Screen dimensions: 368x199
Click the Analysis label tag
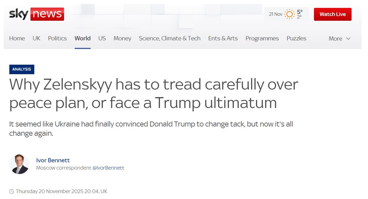(22, 69)
